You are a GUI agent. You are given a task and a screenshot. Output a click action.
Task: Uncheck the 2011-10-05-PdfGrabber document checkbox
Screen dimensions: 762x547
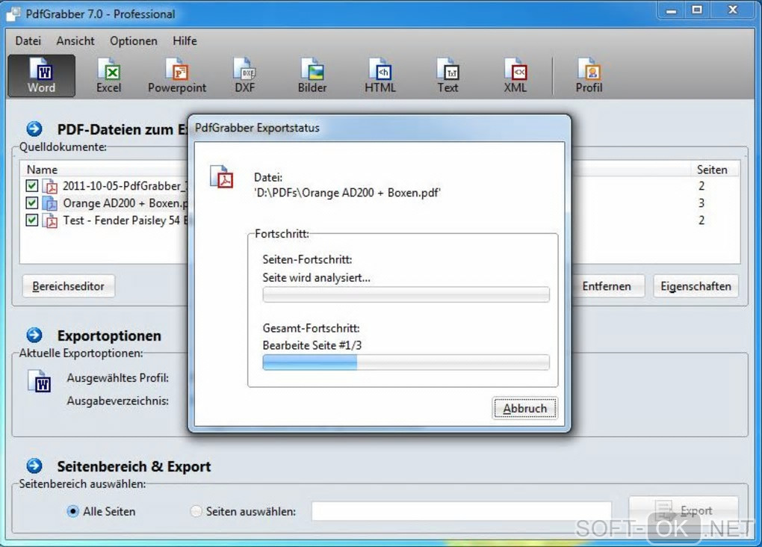[x=32, y=185]
